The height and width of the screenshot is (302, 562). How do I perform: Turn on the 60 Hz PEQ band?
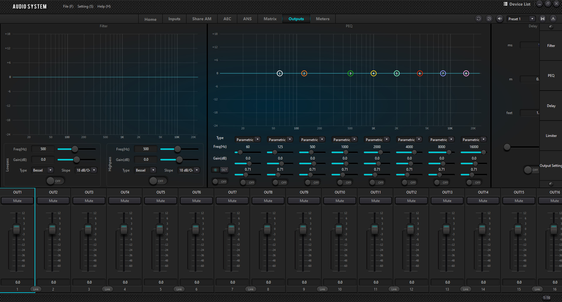click(x=248, y=182)
